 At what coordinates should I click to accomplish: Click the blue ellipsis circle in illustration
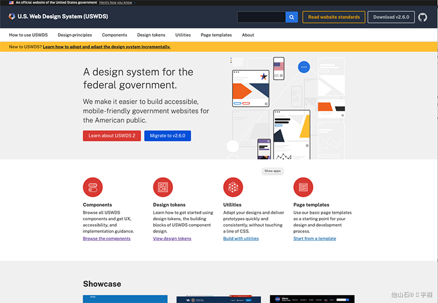click(x=304, y=67)
